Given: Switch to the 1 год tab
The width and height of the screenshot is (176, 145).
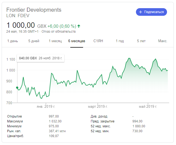Looking at the screenshot, I should click(120, 41).
